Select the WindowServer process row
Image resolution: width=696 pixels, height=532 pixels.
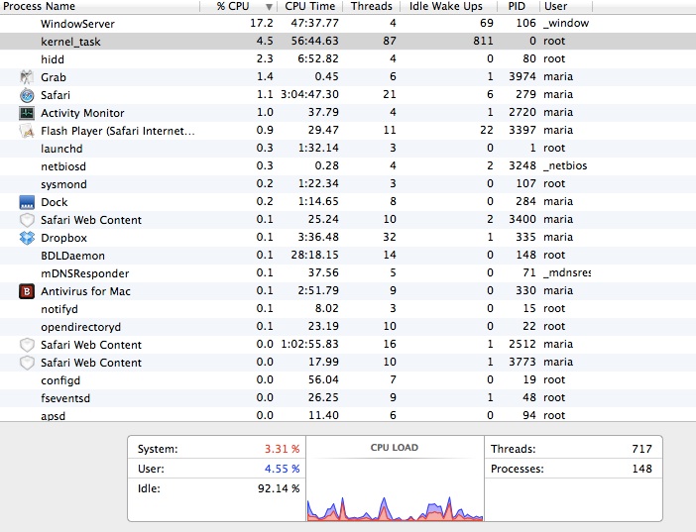tap(348, 23)
